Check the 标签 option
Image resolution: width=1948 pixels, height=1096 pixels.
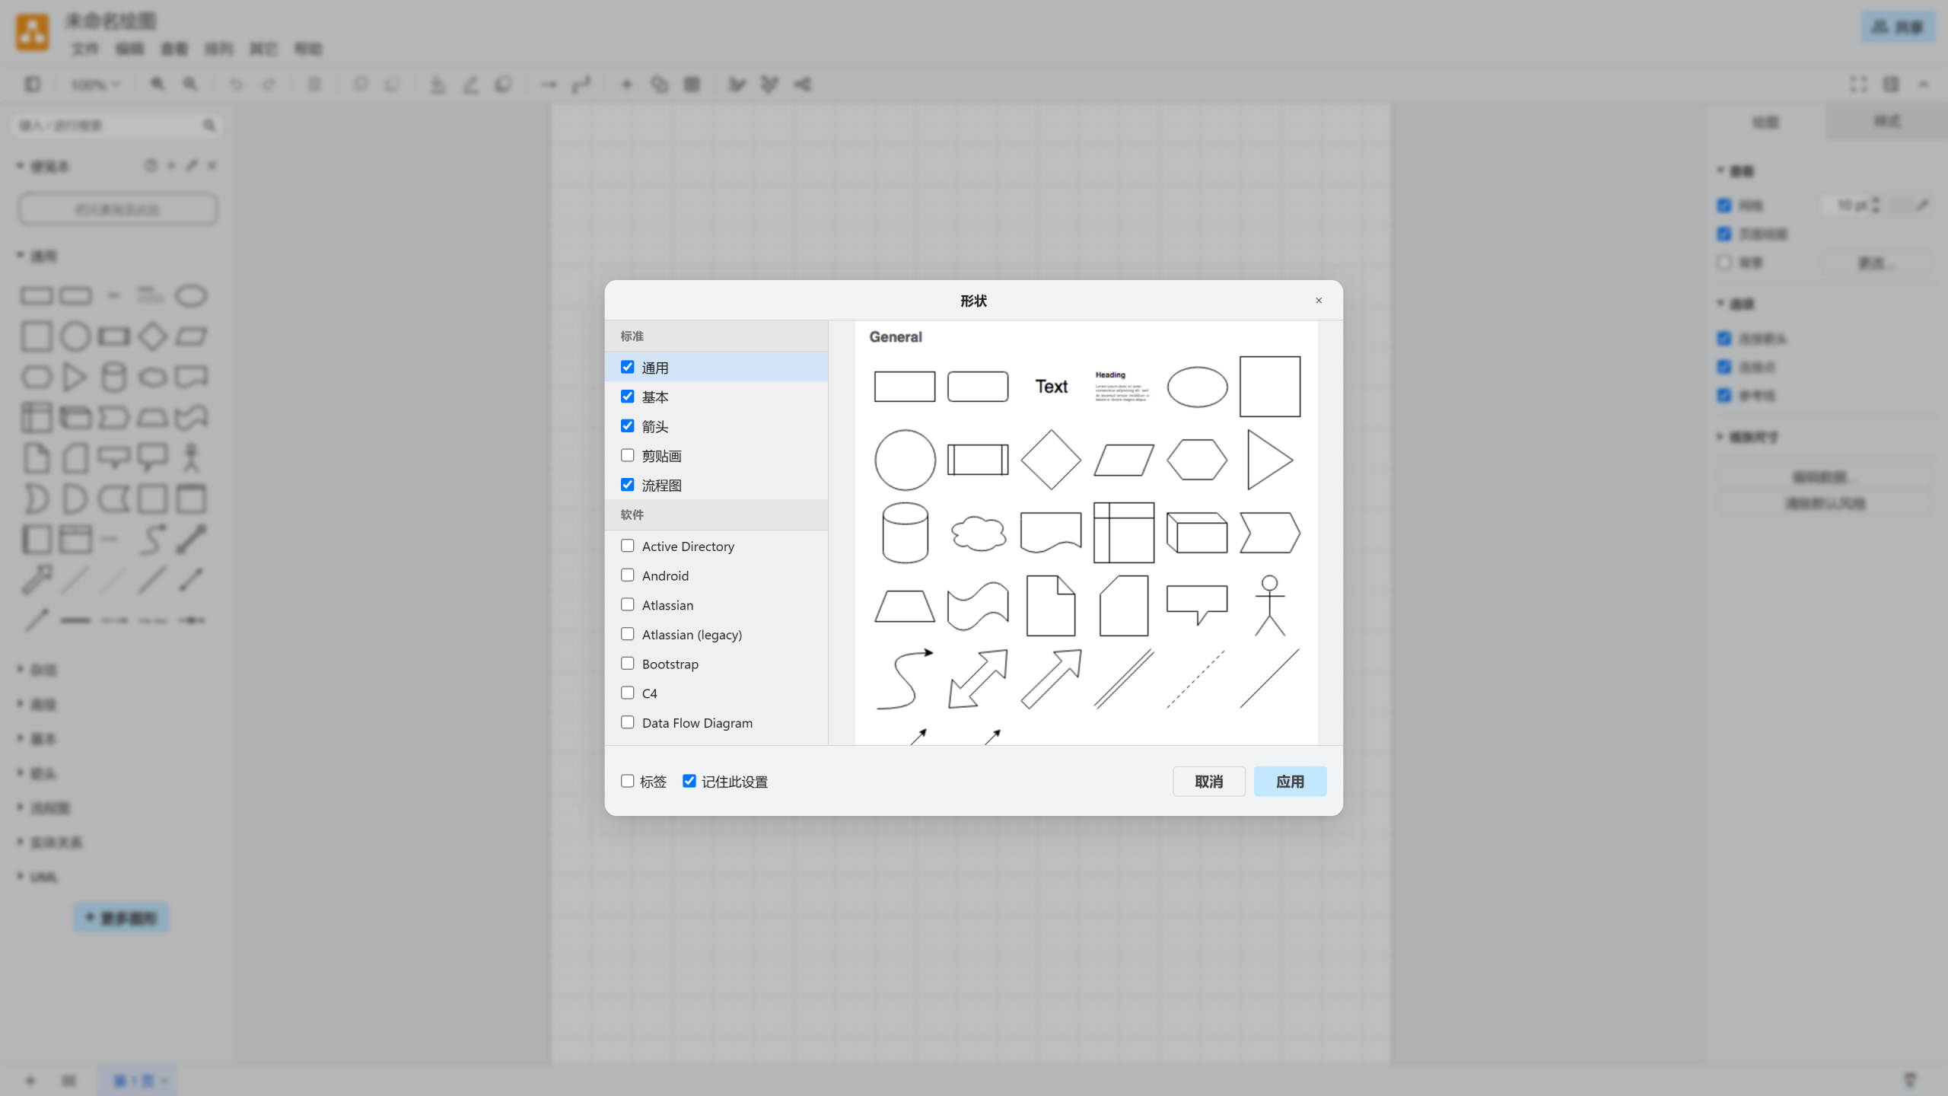point(627,781)
